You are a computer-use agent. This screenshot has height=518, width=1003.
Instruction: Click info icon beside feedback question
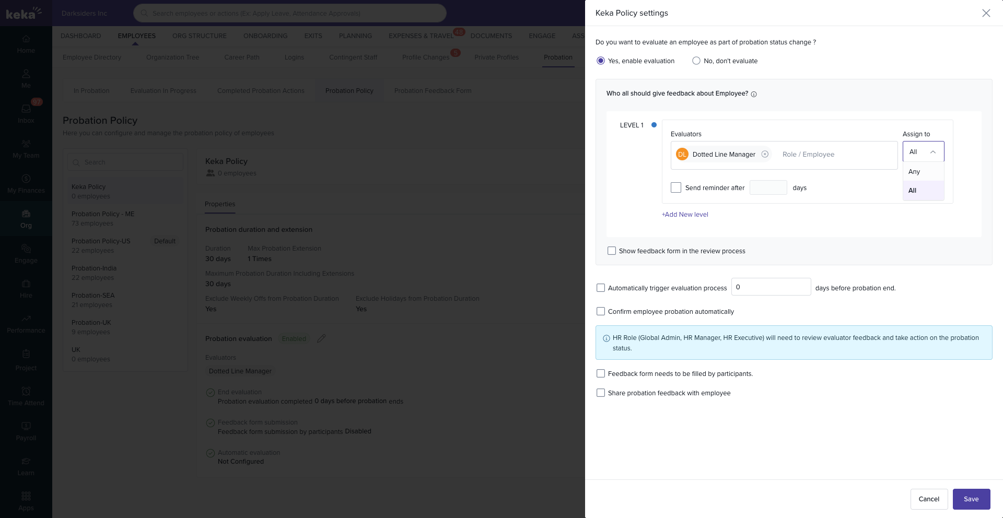(754, 94)
